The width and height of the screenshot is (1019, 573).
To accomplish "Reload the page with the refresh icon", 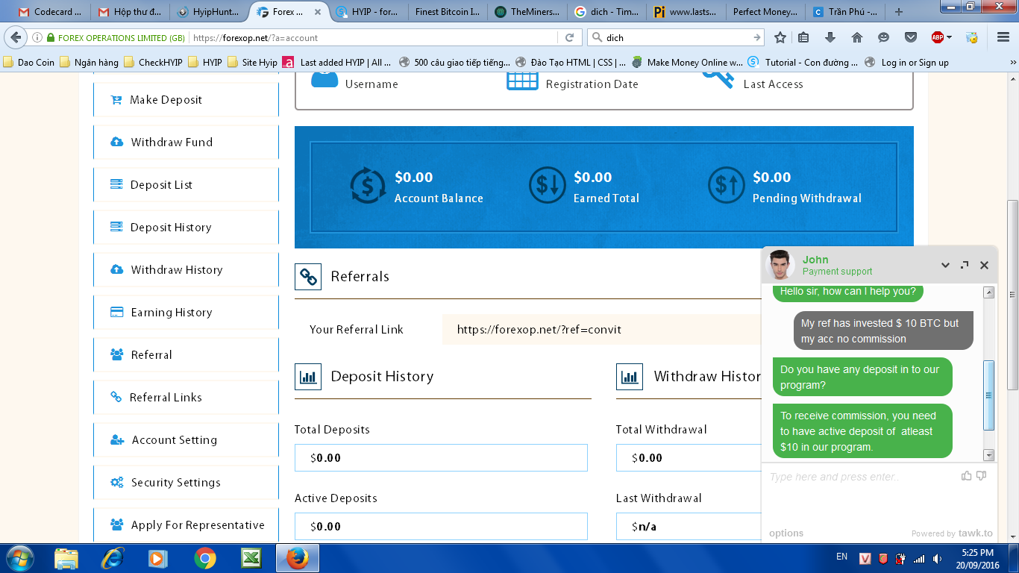I will [569, 37].
